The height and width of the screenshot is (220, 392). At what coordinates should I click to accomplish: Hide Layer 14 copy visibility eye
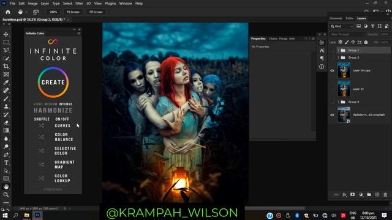[332, 71]
